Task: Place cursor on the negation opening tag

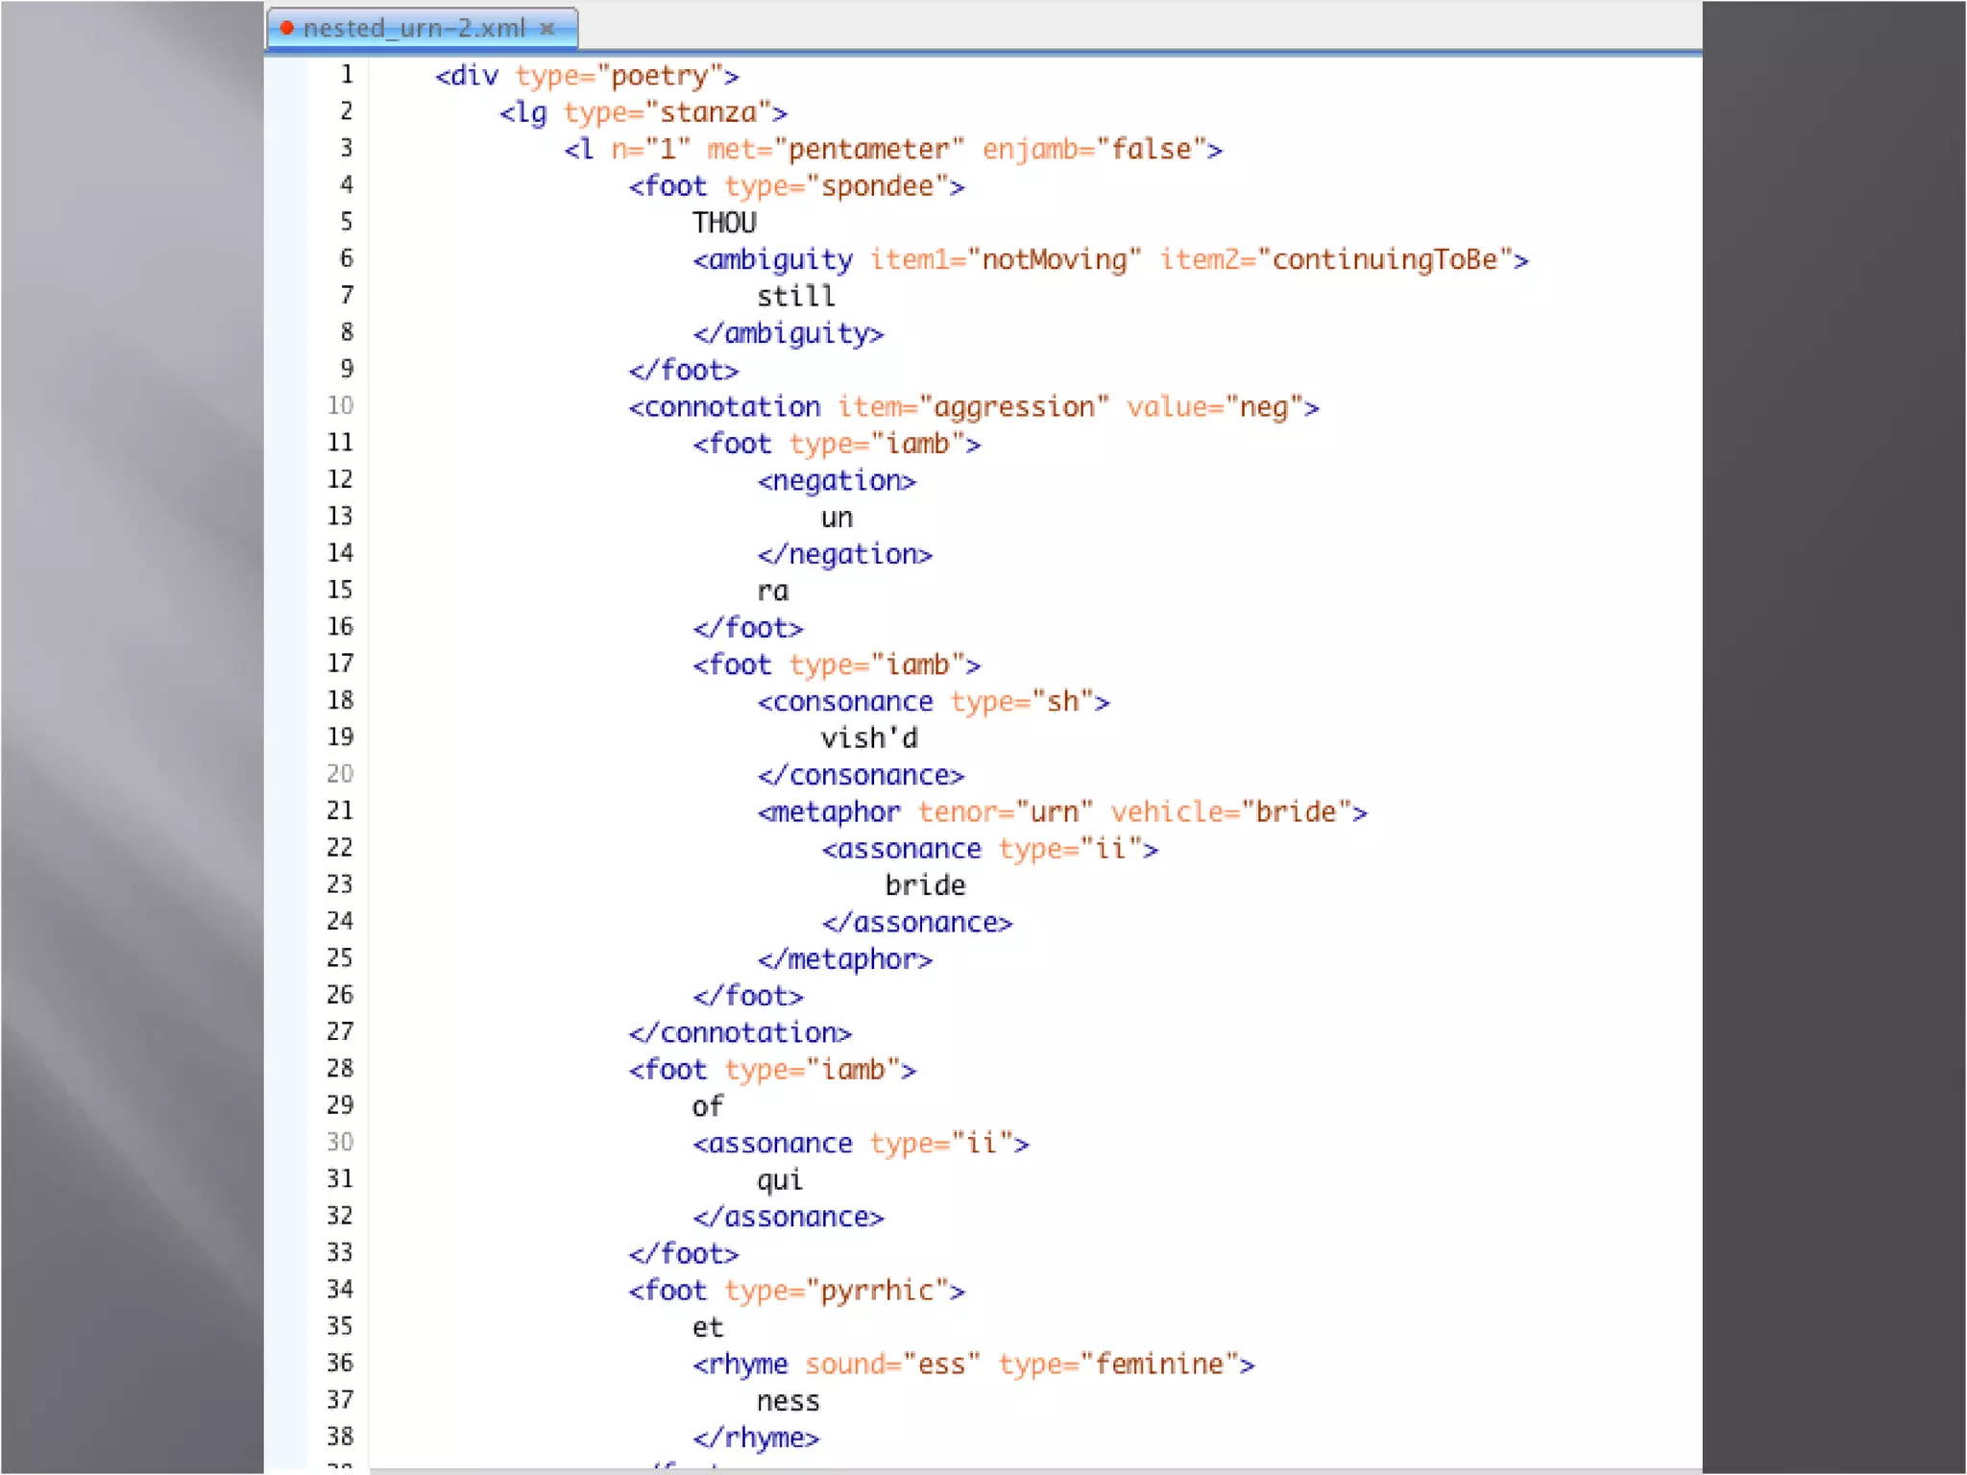Action: (x=836, y=480)
